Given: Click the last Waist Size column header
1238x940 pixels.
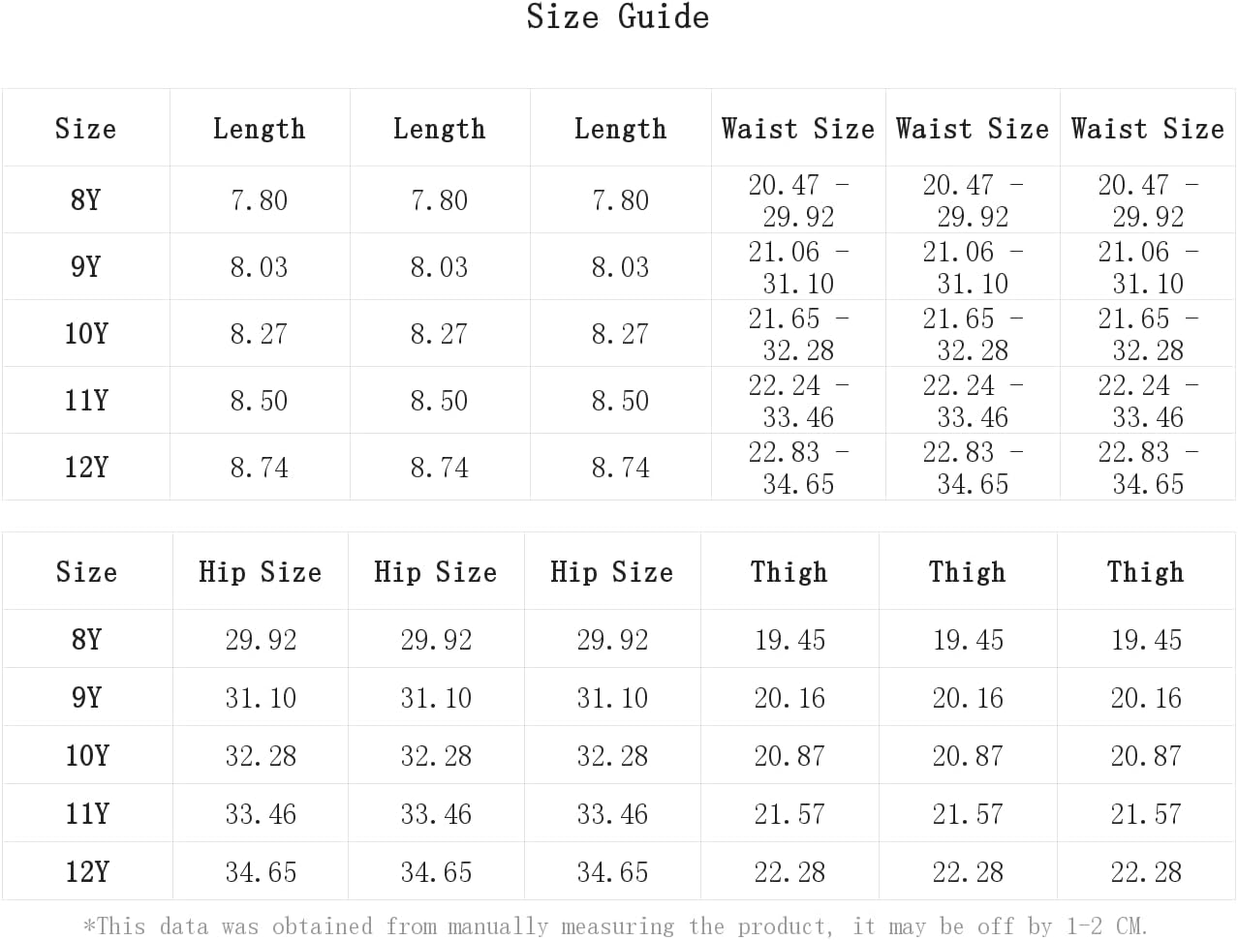Looking at the screenshot, I should pyautogui.click(x=1148, y=129).
